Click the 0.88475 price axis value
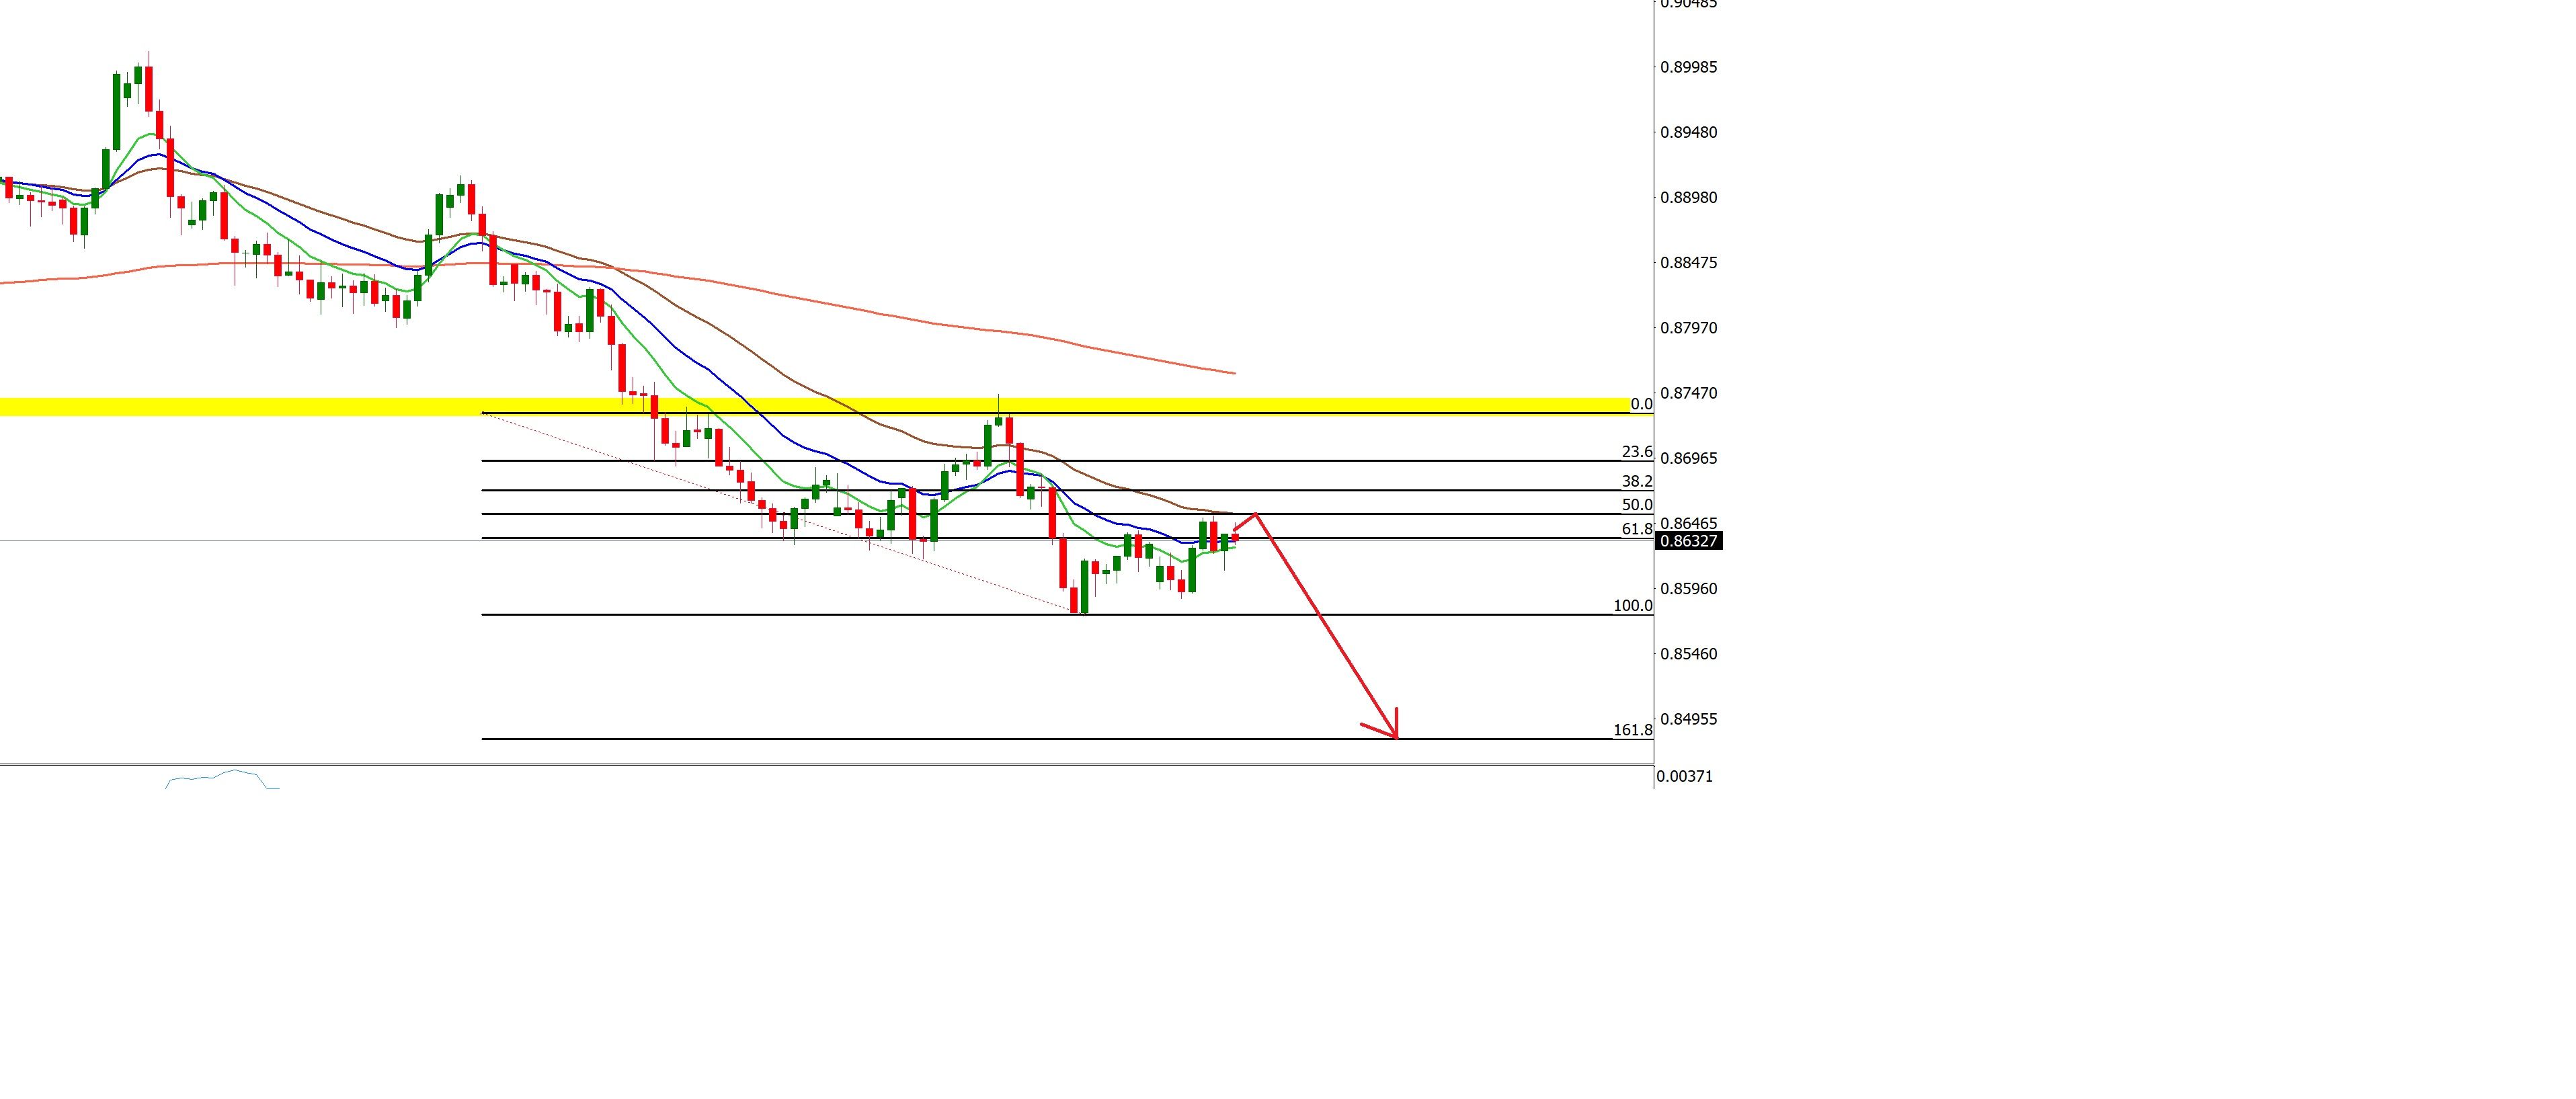The height and width of the screenshot is (1099, 2576). (x=1689, y=262)
